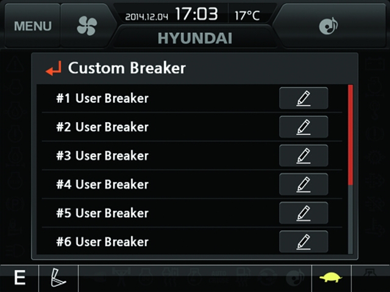The height and width of the screenshot is (292, 390).
Task: Toggle the E power mode button
Action: coord(19,278)
